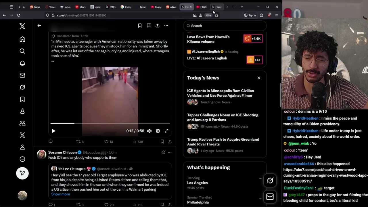368x207 pixels.
Task: Share via the top header share icon
Action: pyautogui.click(x=158, y=26)
